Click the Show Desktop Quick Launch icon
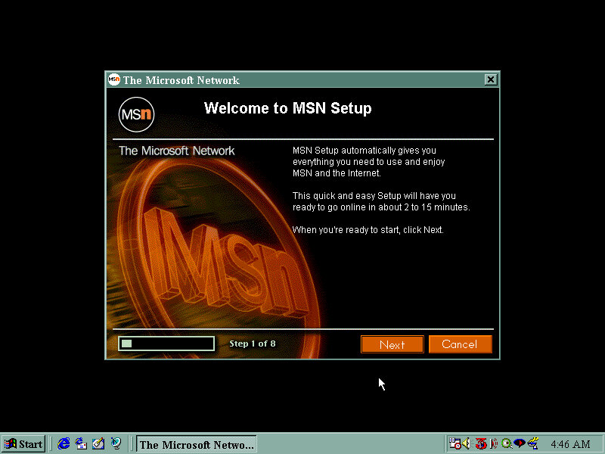605x454 pixels. click(98, 444)
